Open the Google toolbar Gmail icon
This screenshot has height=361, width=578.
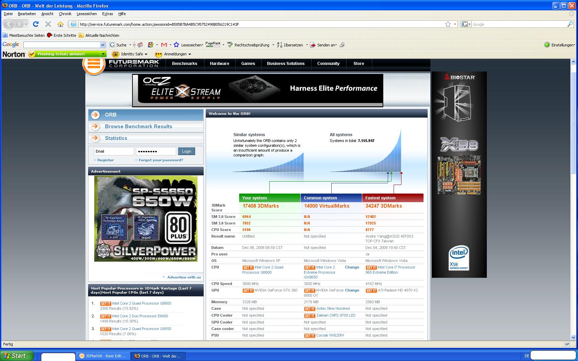click(164, 45)
